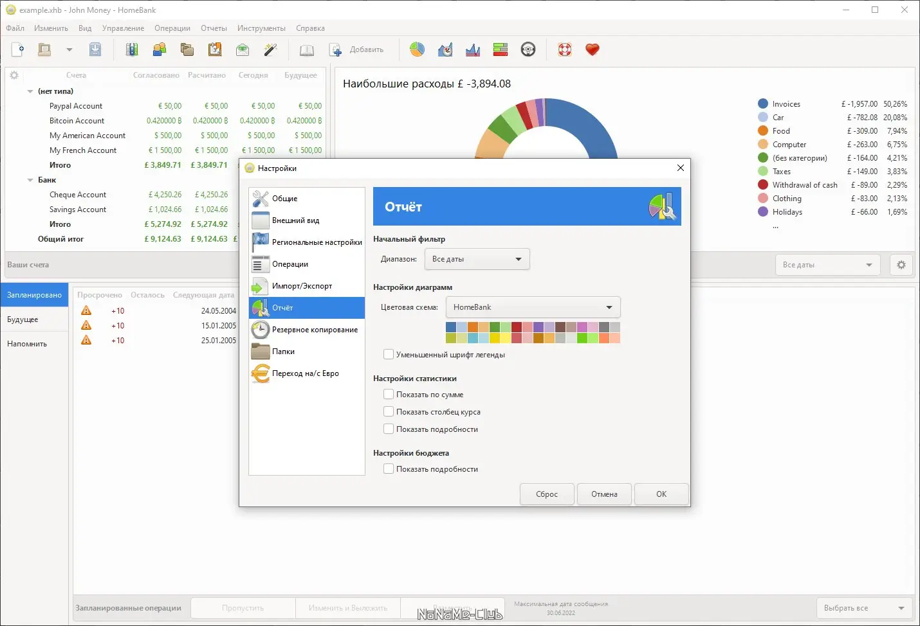Check Показать подробности under Настройки статистики
920x626 pixels.
[389, 429]
